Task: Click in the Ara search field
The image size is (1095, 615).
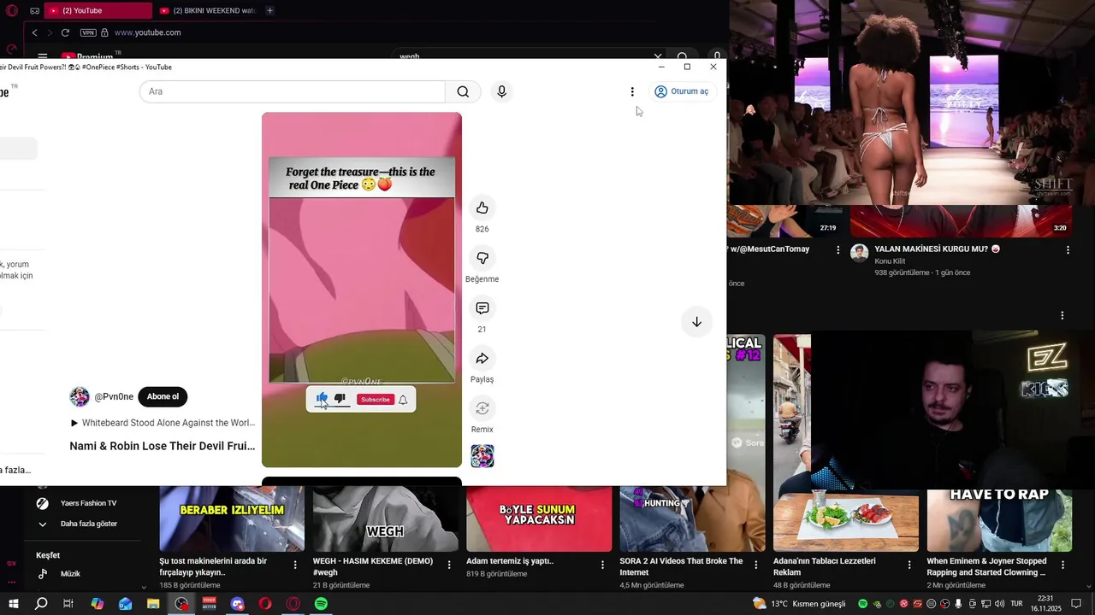Action: 293,91
